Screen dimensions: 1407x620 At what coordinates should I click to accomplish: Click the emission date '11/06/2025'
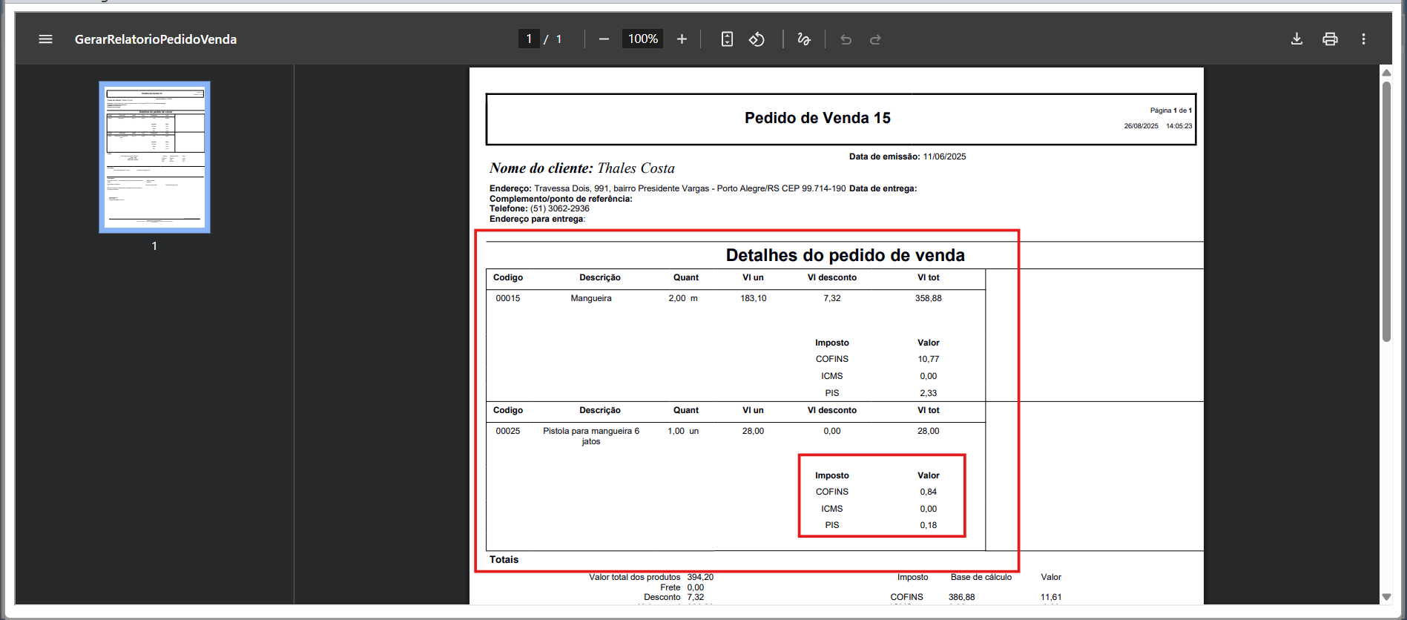click(x=944, y=156)
